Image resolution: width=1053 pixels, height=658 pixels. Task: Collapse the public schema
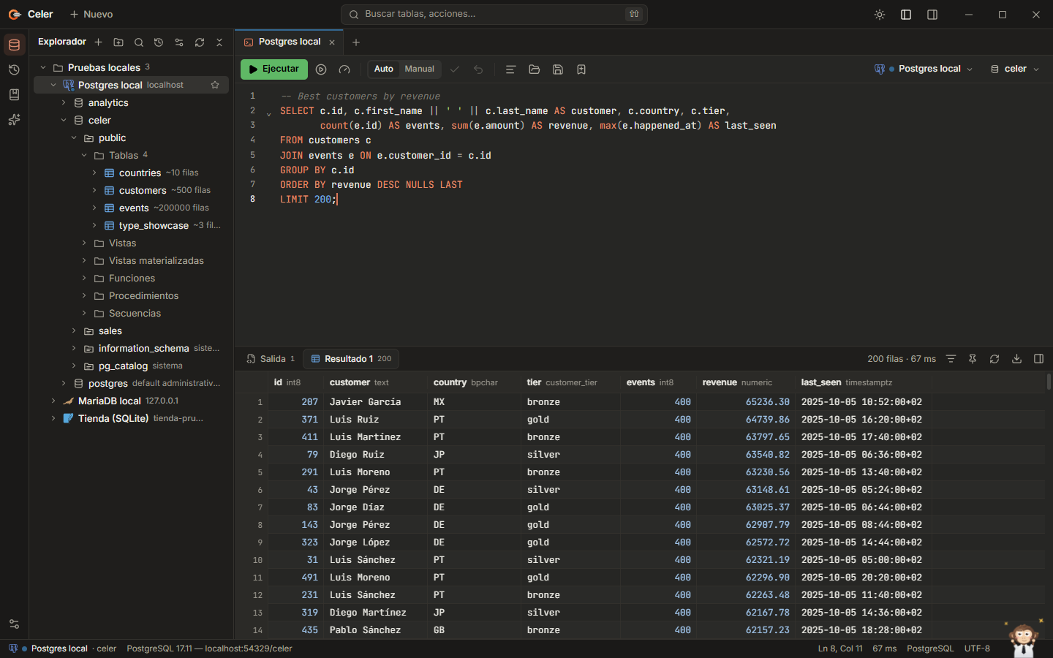74,137
